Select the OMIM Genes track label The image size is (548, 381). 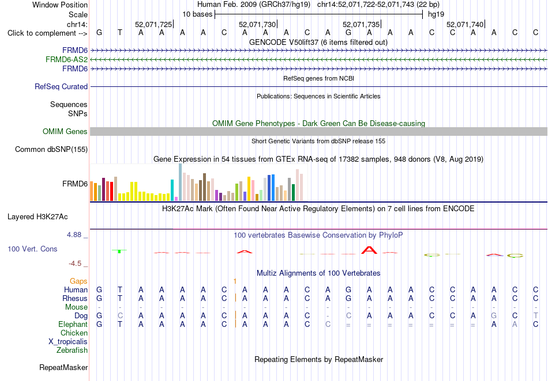click(x=65, y=131)
